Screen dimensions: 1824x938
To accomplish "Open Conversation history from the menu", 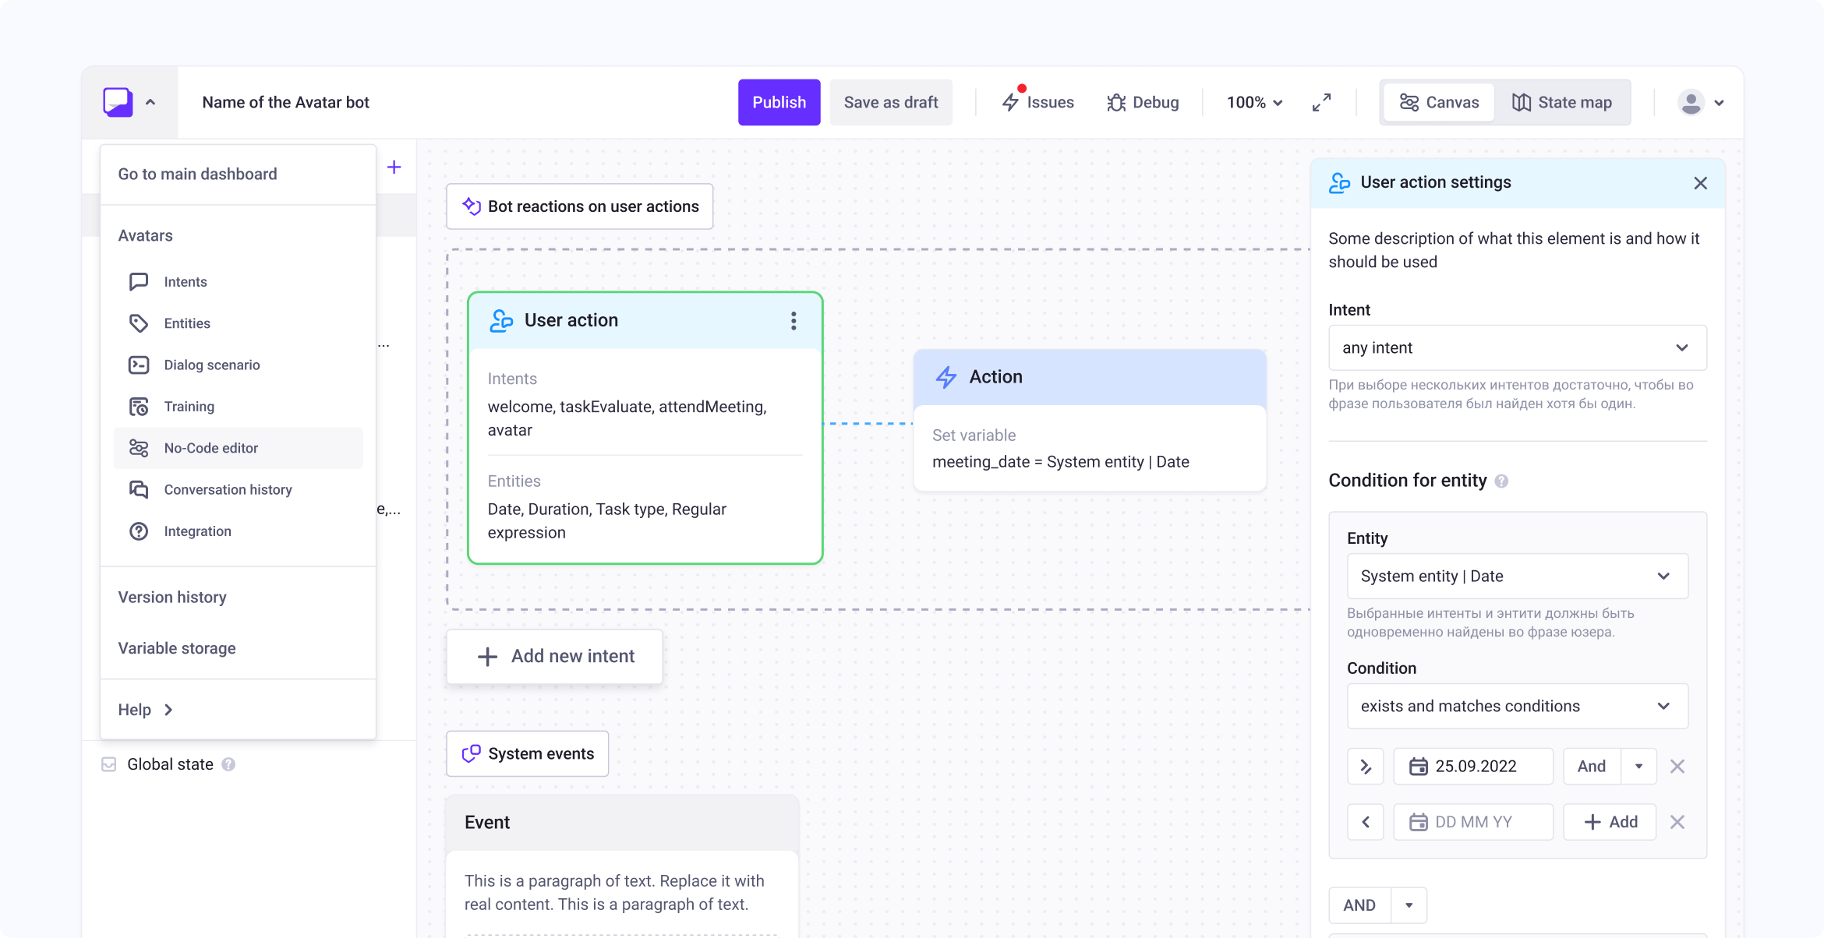I will point(228,489).
